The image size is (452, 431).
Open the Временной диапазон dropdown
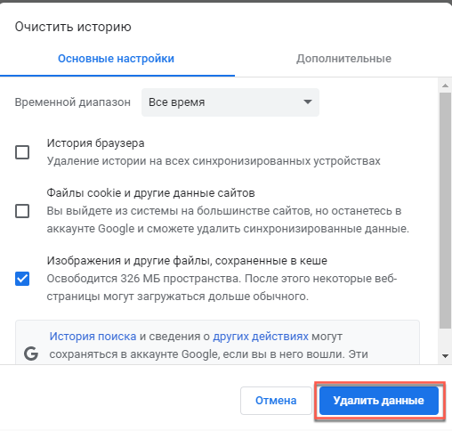pyautogui.click(x=230, y=102)
